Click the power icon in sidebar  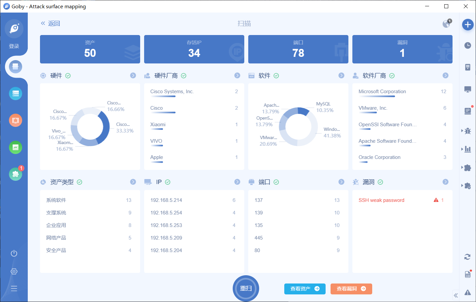[14, 253]
